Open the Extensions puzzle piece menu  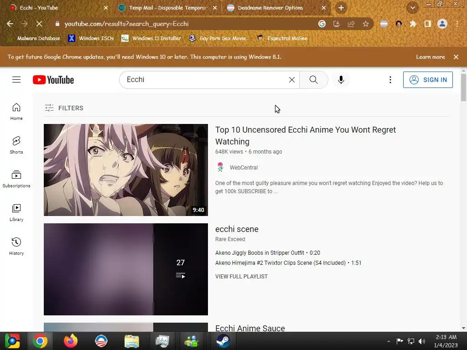pos(413,24)
